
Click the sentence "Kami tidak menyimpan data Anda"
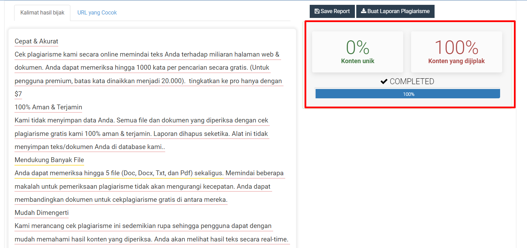point(64,120)
